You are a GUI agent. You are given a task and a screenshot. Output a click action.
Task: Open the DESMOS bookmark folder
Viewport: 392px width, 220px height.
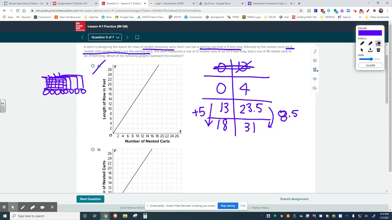327,17
